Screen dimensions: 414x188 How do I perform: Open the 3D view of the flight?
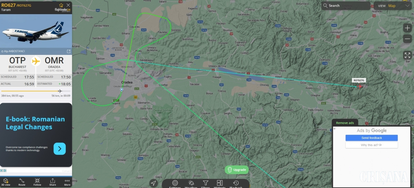coord(6,182)
